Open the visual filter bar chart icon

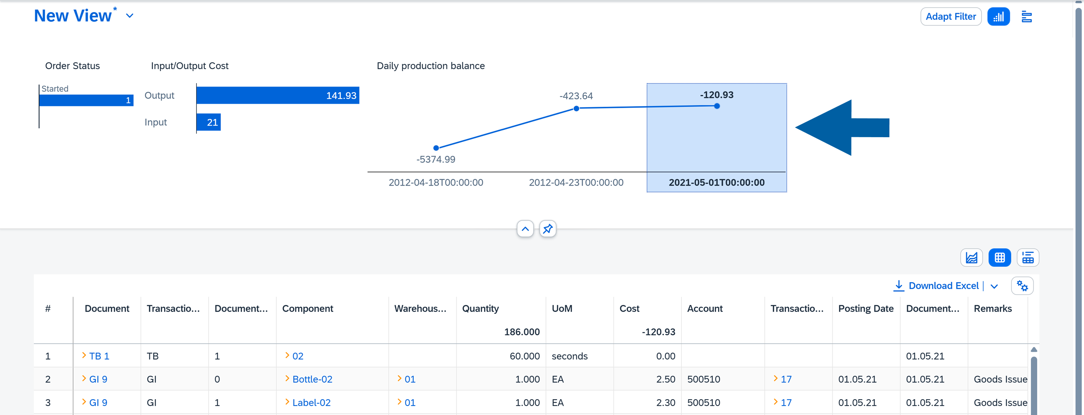[999, 17]
